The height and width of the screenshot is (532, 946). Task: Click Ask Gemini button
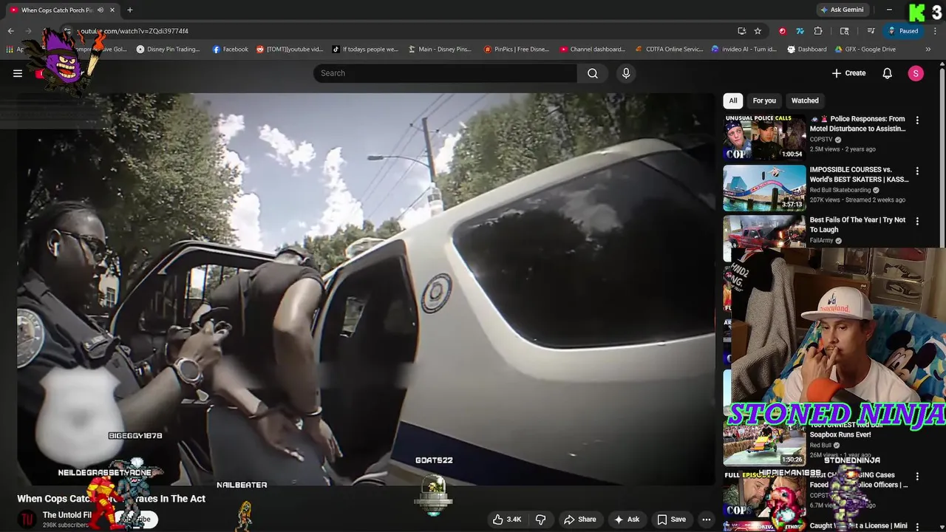[842, 10]
